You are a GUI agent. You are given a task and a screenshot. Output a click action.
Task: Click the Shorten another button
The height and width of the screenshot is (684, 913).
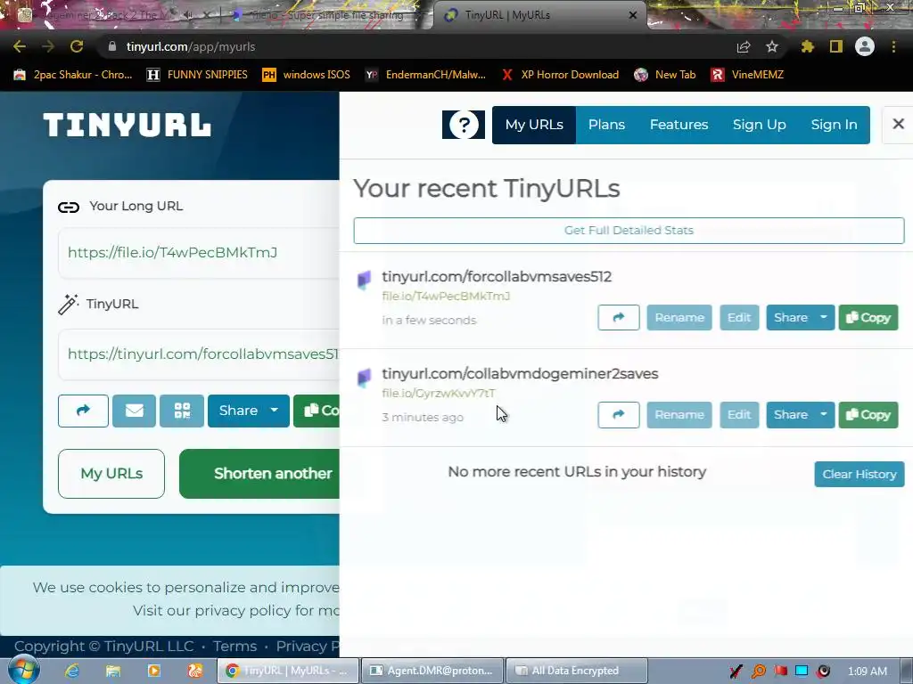tap(259, 474)
